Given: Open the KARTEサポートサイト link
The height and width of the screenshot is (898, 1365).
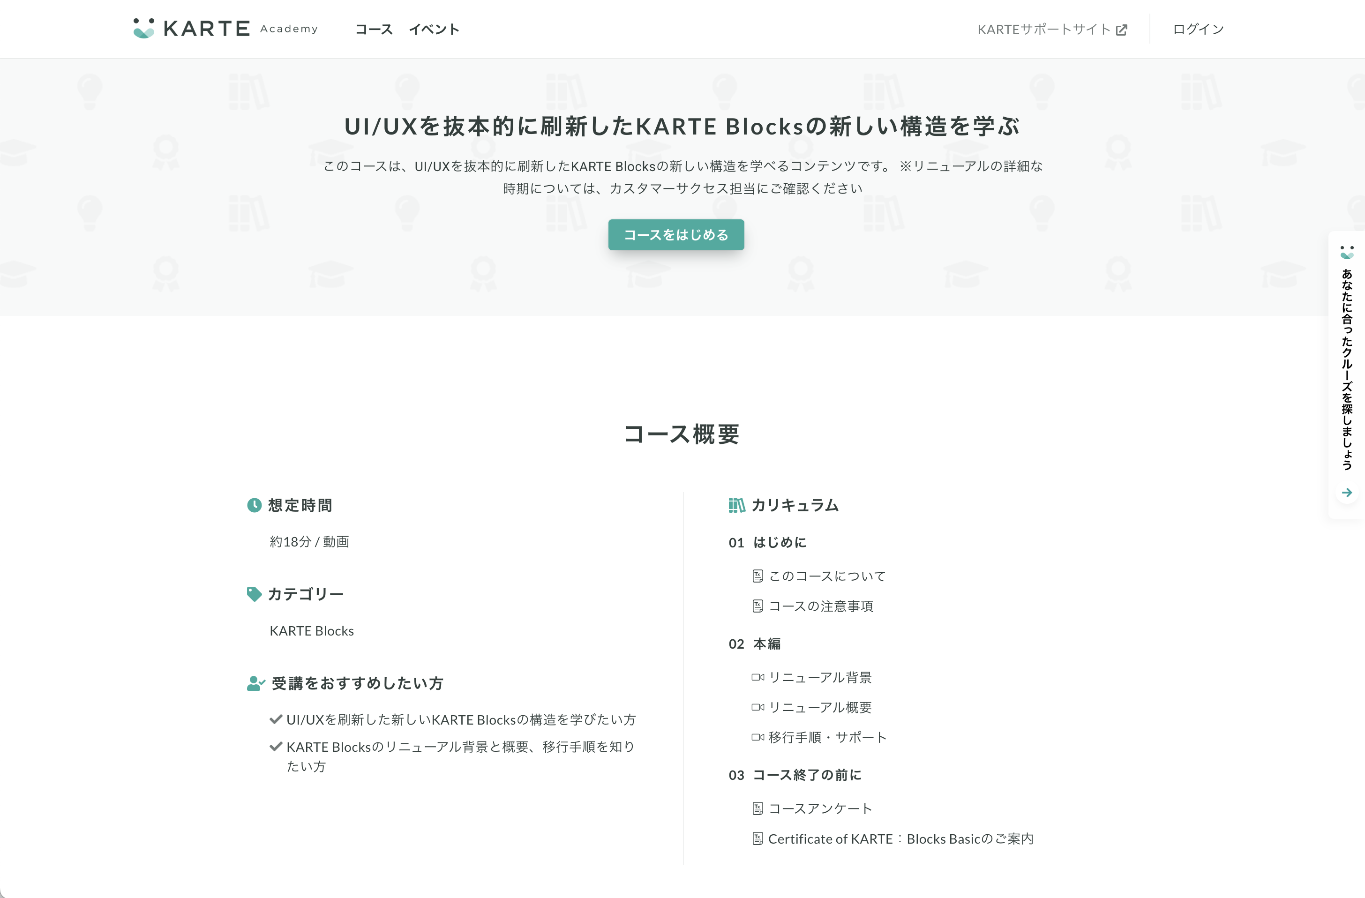Looking at the screenshot, I should (1044, 30).
